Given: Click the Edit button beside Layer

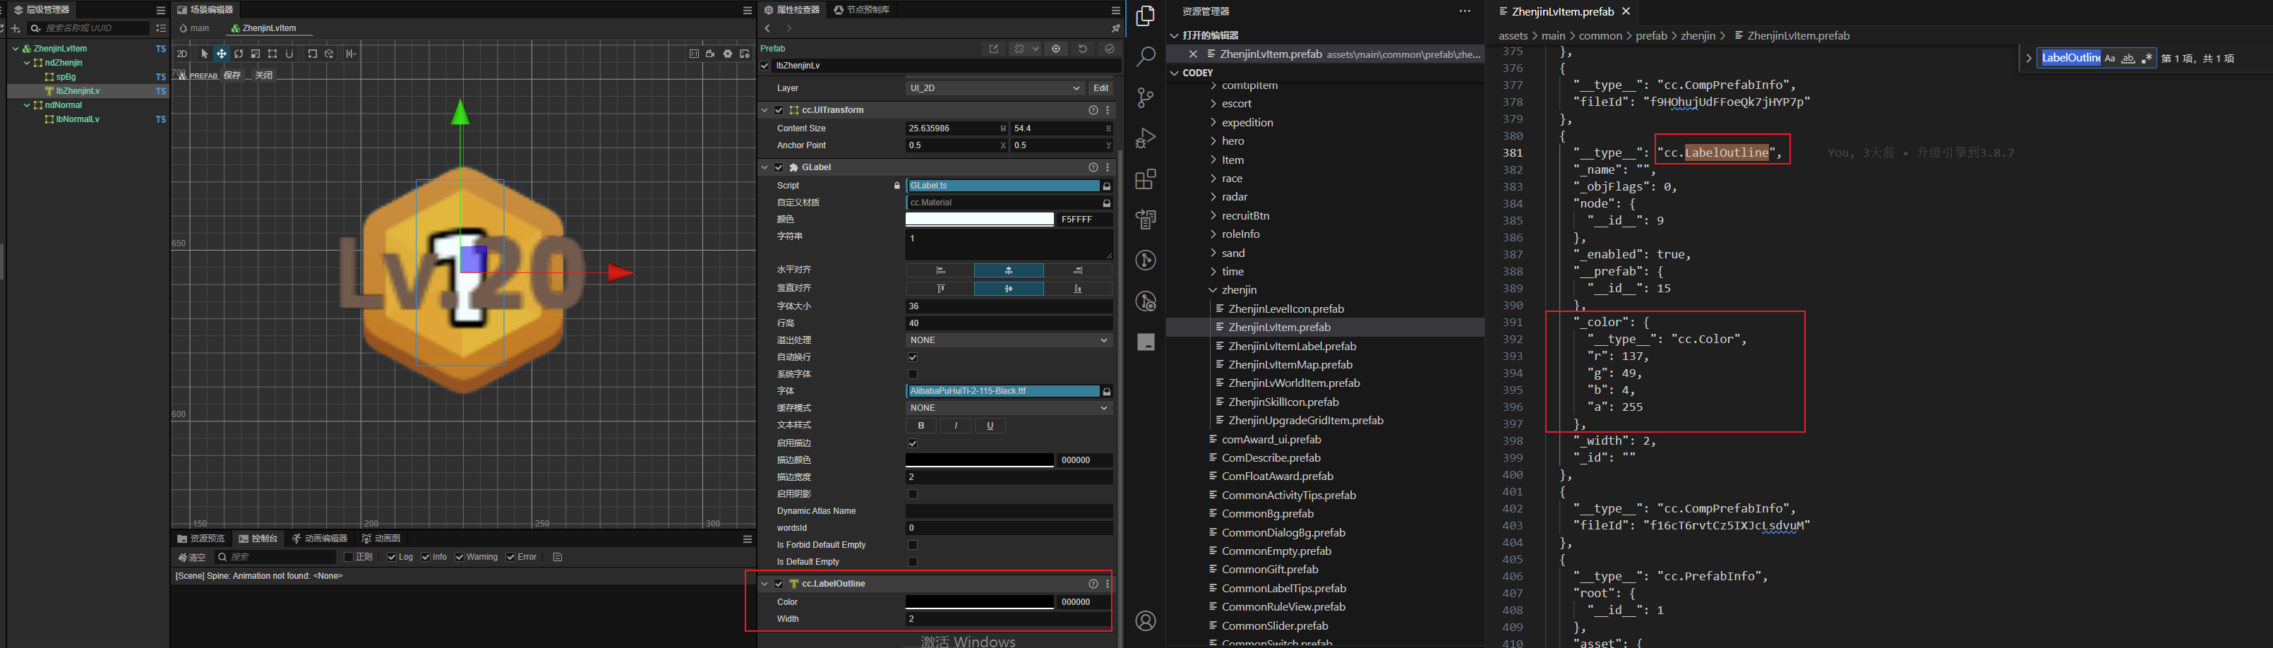Looking at the screenshot, I should point(1101,88).
